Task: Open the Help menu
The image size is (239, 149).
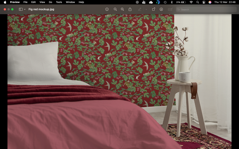Action: [x=81, y=2]
